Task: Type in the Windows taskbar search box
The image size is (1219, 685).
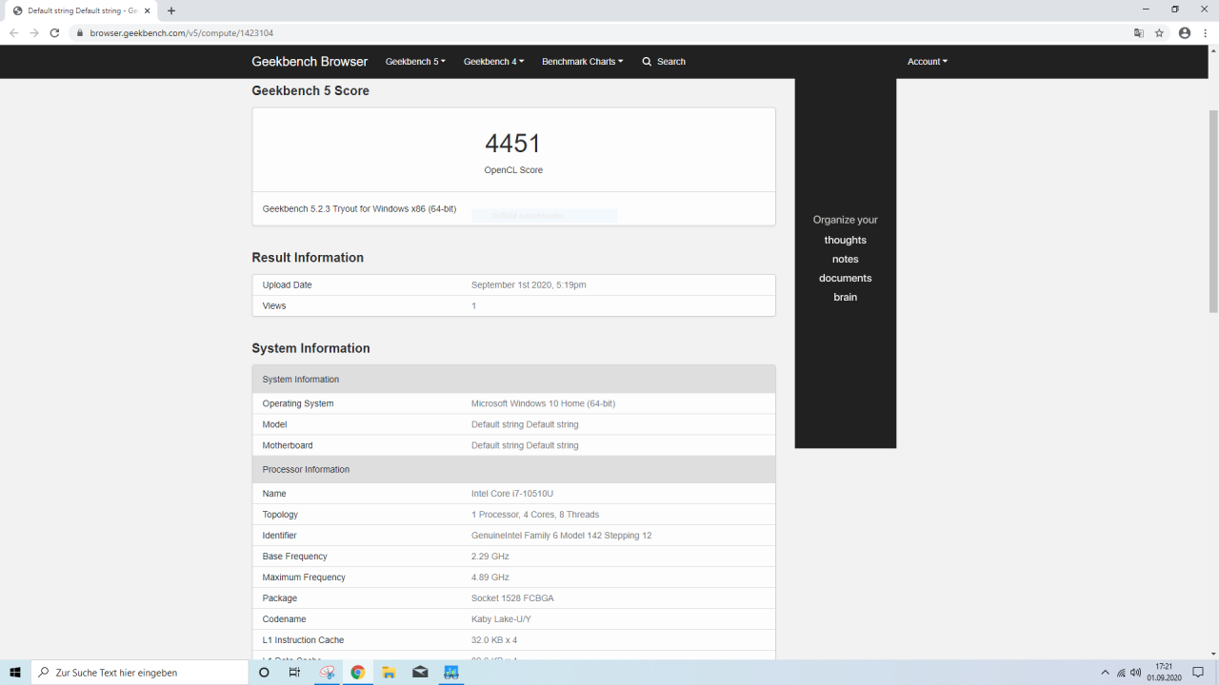Action: click(x=140, y=672)
